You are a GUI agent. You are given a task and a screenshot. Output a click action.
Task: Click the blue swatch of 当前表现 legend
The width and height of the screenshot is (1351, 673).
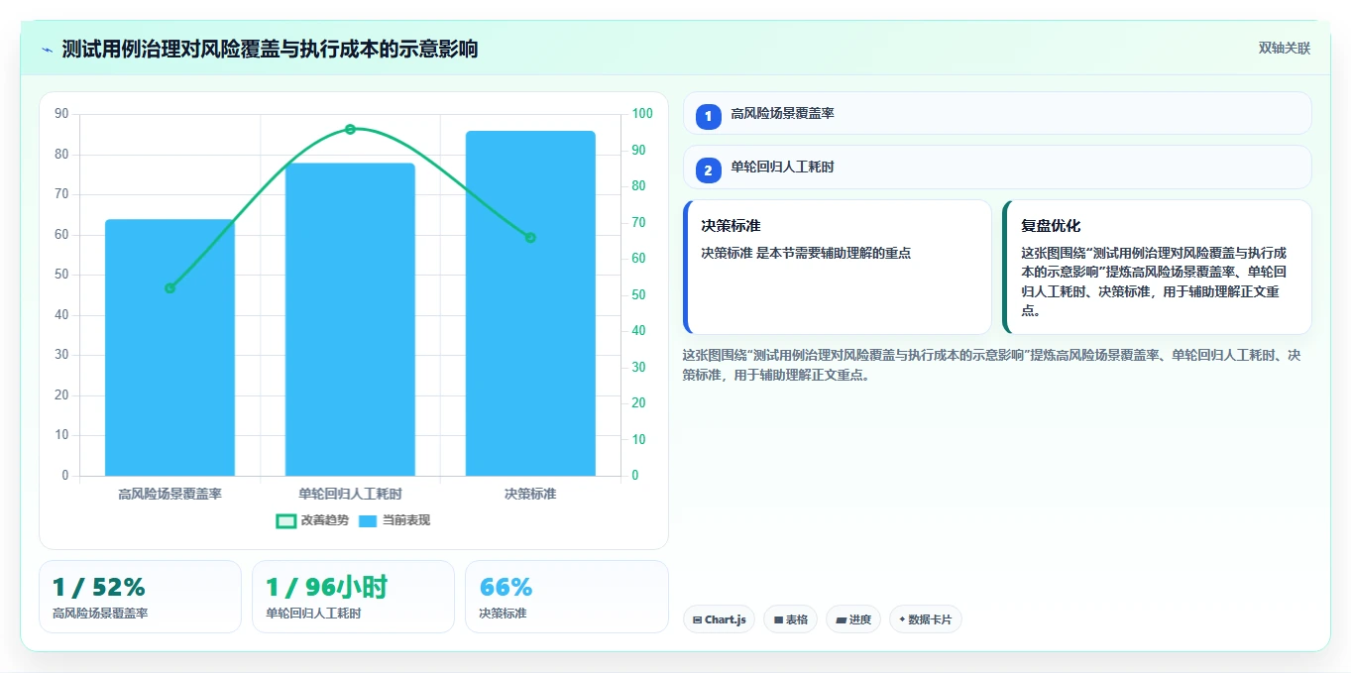point(368,520)
